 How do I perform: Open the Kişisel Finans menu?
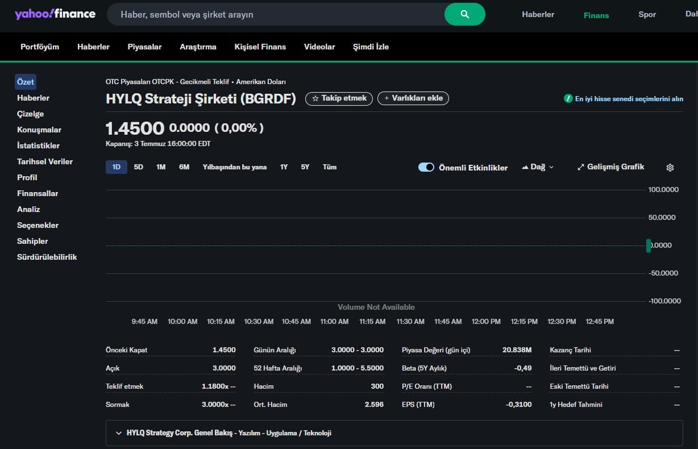[x=260, y=47]
